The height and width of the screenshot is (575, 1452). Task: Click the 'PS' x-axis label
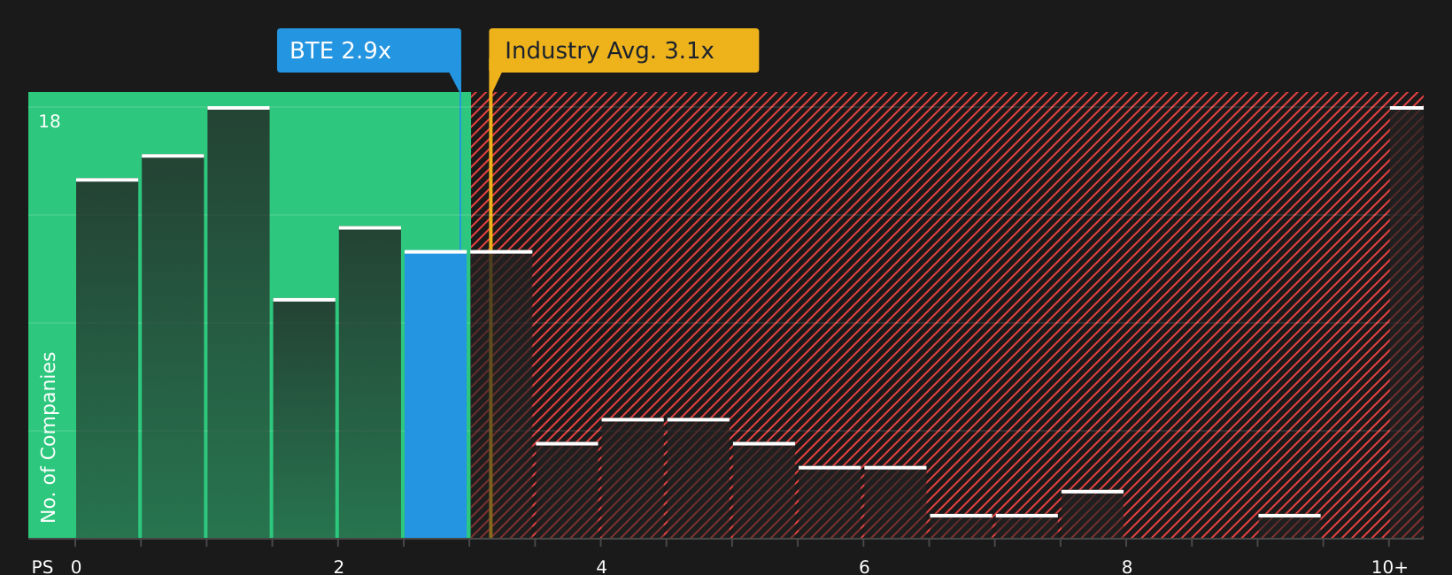point(42,567)
